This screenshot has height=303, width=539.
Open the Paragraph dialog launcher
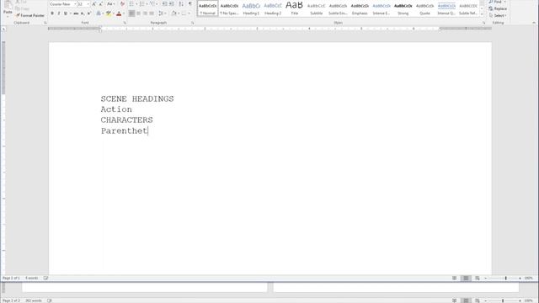tap(193, 23)
